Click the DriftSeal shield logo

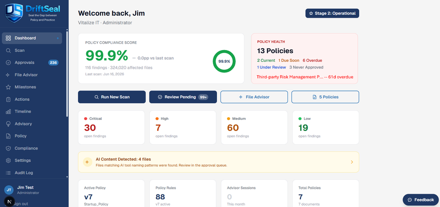point(14,13)
